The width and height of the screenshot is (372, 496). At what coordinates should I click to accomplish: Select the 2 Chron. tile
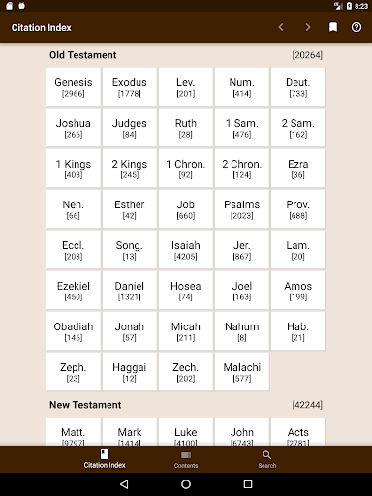(x=242, y=169)
